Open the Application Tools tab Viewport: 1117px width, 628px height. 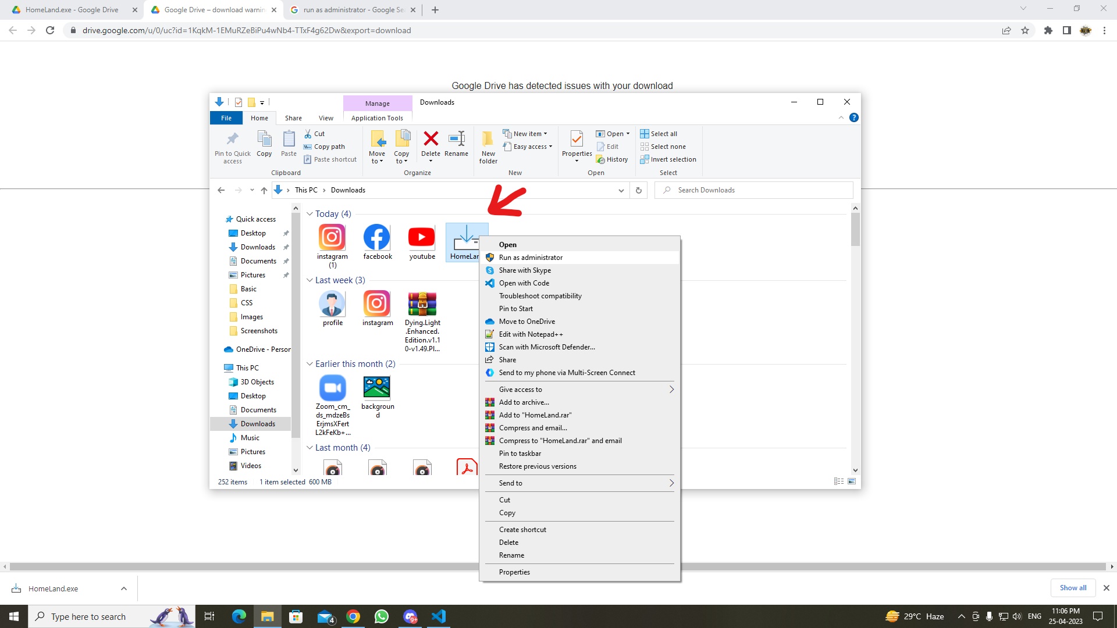click(x=377, y=118)
